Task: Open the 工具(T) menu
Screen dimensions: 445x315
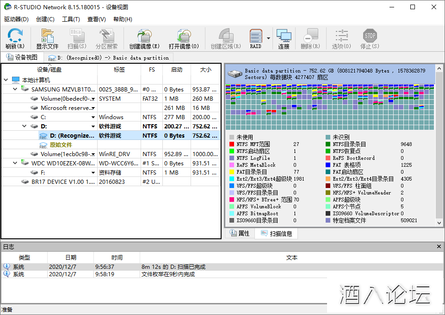Action: pos(71,19)
